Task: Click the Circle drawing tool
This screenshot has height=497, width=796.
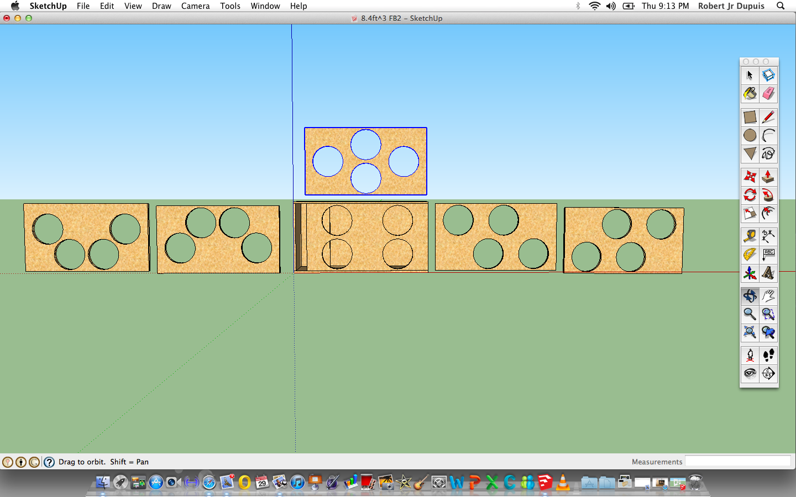Action: click(750, 135)
